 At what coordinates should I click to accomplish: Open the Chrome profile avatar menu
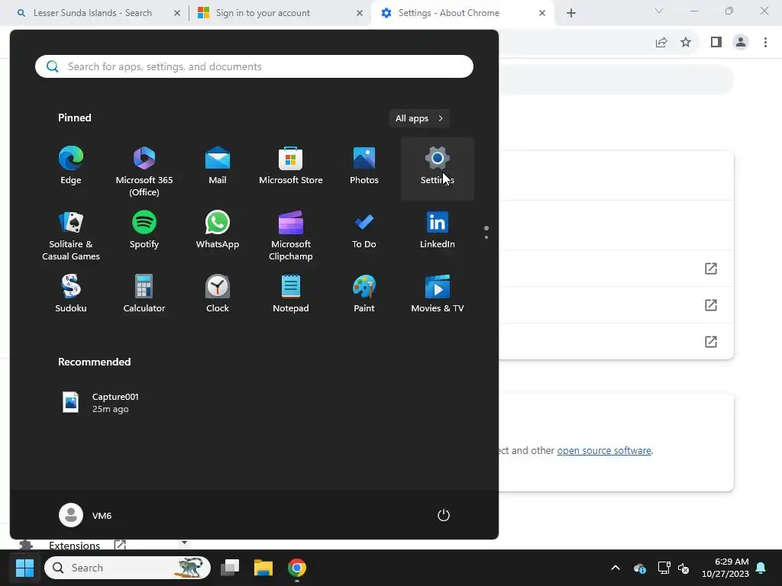(741, 43)
